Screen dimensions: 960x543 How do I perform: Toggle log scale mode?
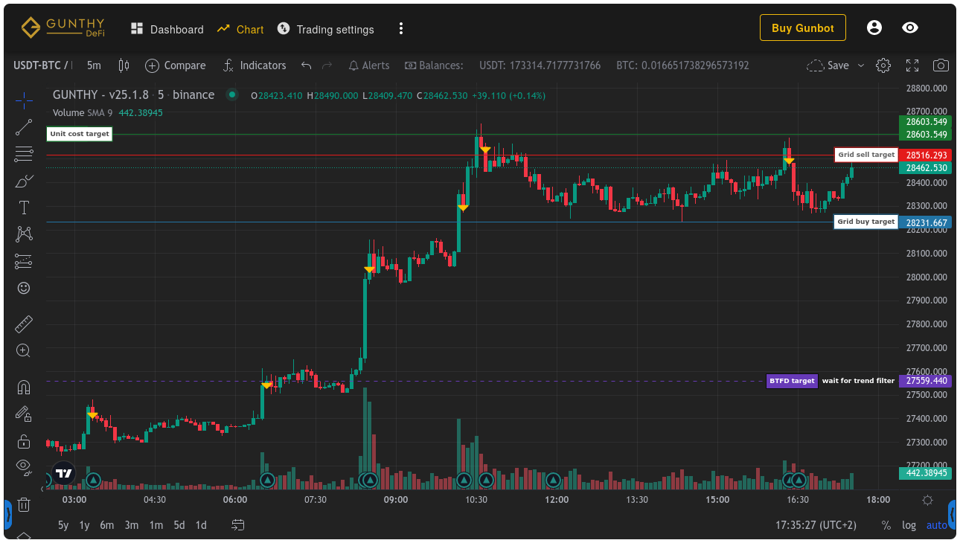click(909, 525)
